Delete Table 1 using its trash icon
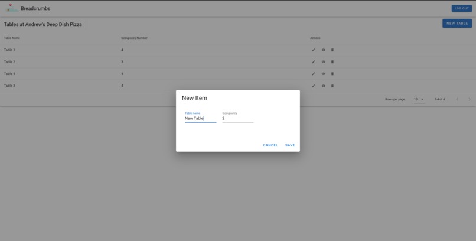This screenshot has width=476, height=241. pyautogui.click(x=332, y=50)
